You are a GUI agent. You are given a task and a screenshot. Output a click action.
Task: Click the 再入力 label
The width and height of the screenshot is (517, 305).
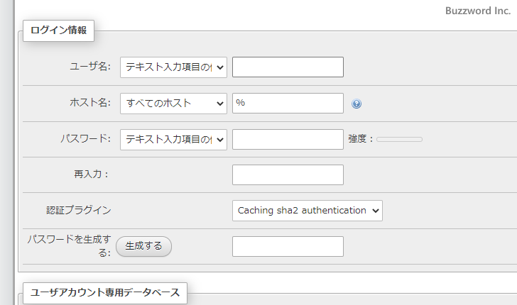92,174
